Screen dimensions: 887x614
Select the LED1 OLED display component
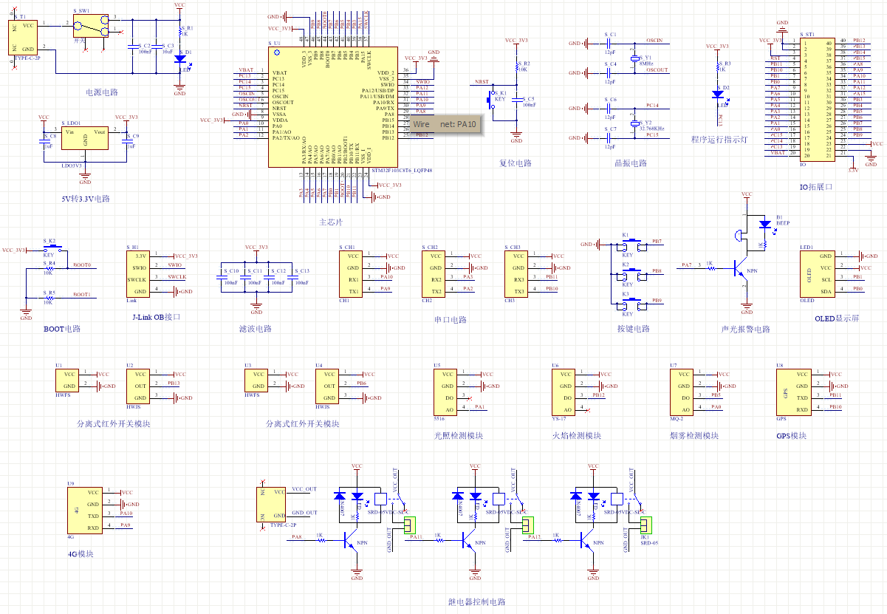(x=821, y=274)
